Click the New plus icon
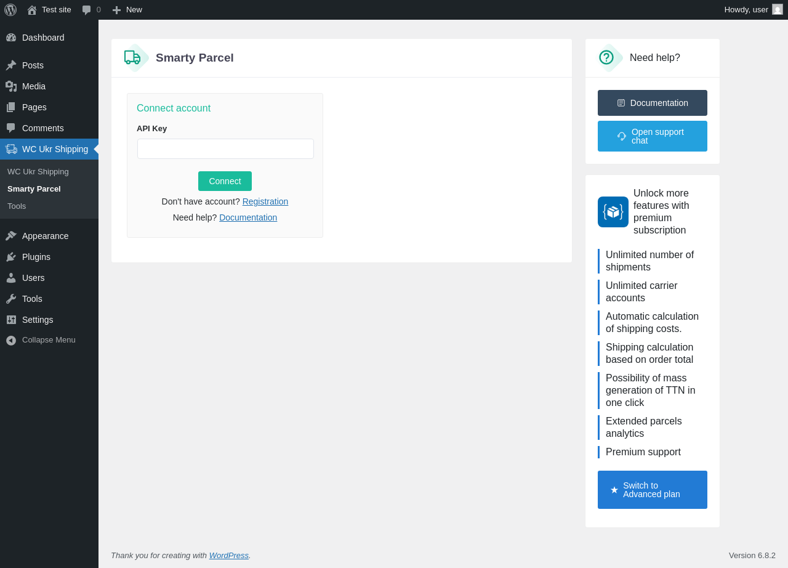This screenshot has height=568, width=788. point(116,10)
